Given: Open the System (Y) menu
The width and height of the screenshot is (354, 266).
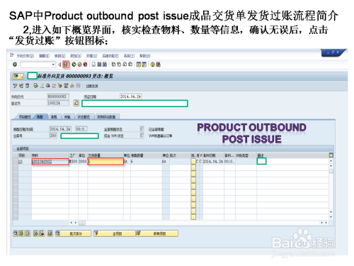Looking at the screenshot, I should point(129,56).
